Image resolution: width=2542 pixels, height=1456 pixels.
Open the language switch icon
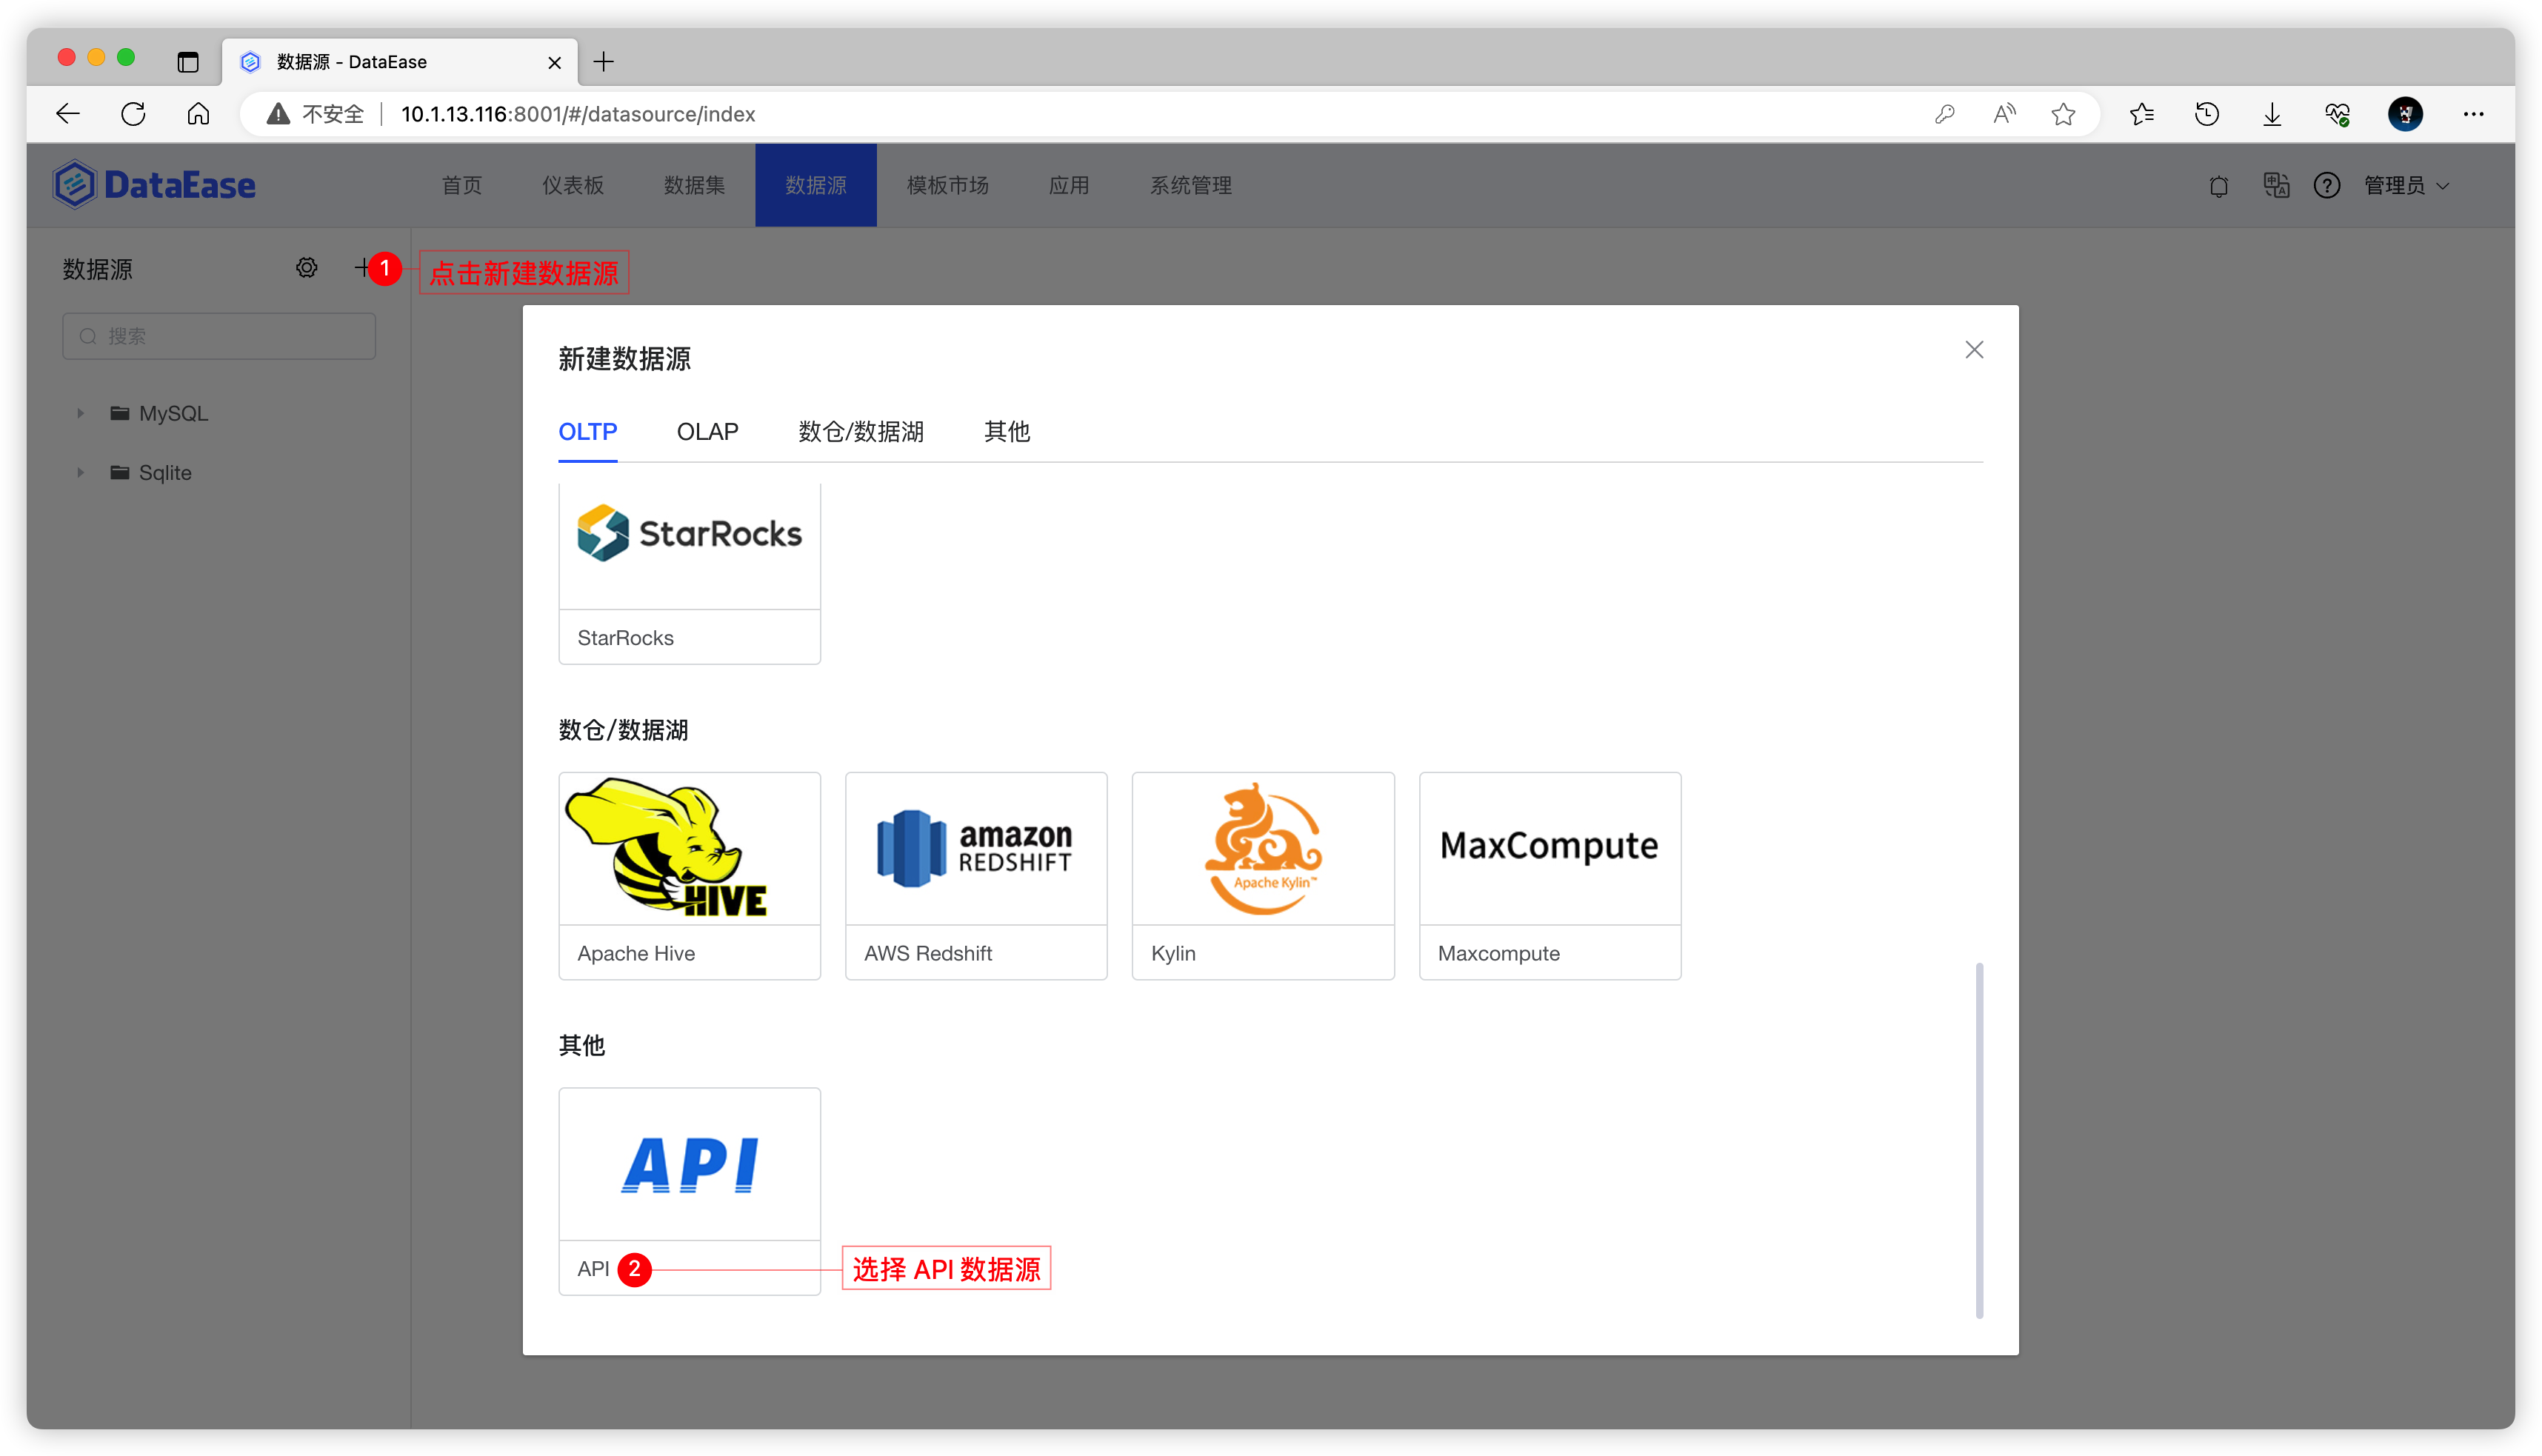(x=2276, y=186)
